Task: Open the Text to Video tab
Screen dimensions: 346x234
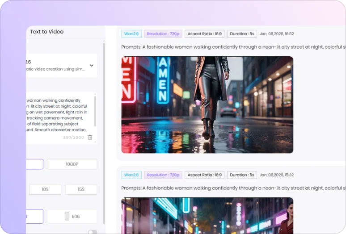Action: (x=46, y=32)
